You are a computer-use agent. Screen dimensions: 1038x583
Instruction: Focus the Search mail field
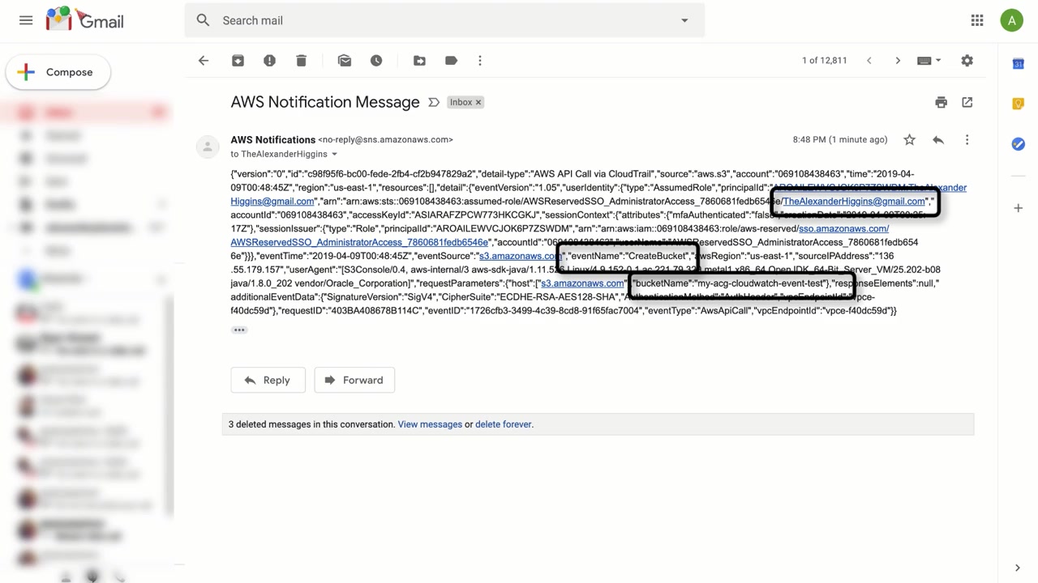tap(444, 20)
